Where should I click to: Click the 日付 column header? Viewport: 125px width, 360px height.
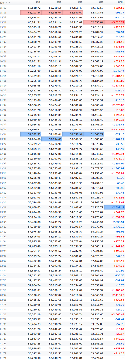coord(2,2)
